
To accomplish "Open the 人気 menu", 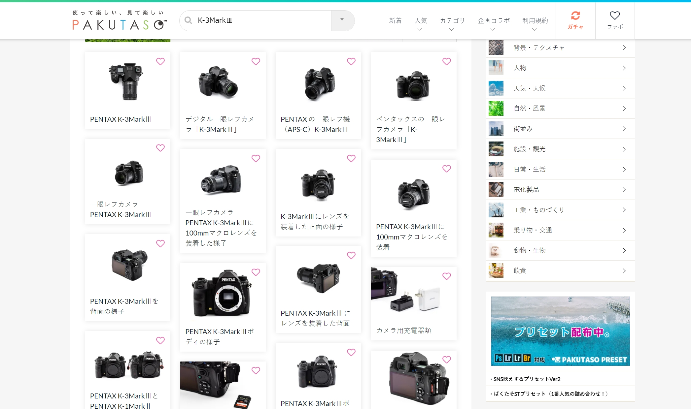I will [x=421, y=21].
